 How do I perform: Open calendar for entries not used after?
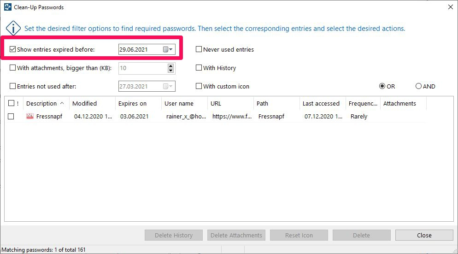click(168, 86)
